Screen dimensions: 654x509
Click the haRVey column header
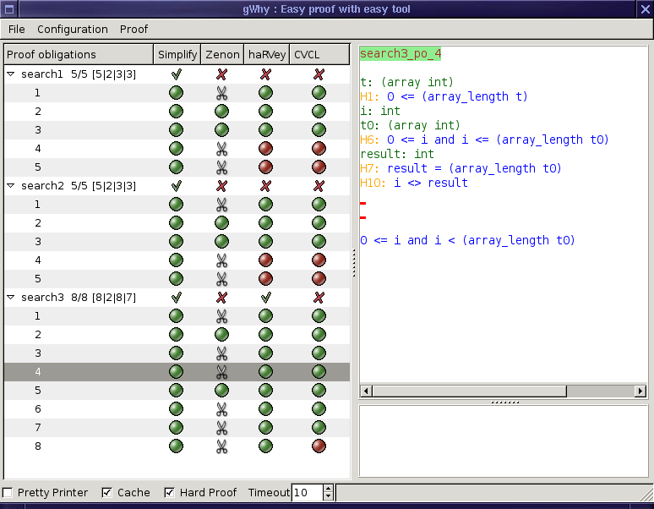click(267, 55)
